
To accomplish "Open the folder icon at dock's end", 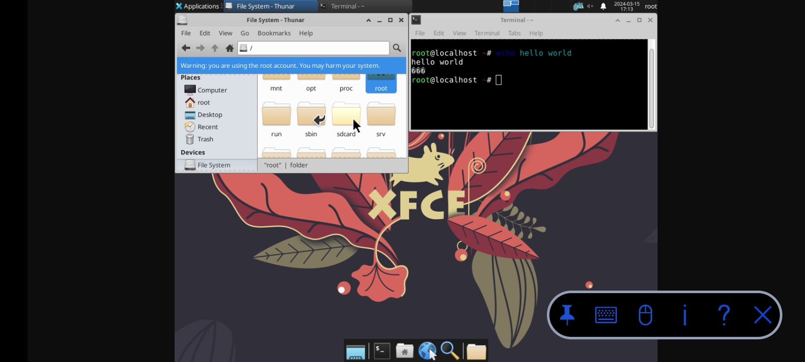I will [x=476, y=351].
